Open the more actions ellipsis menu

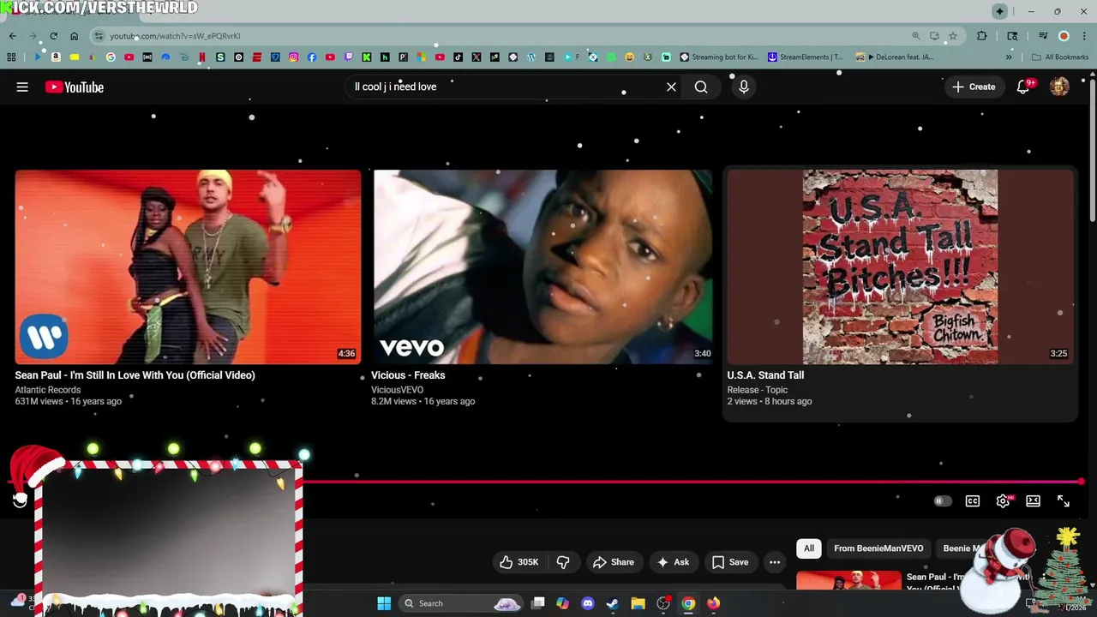point(775,562)
